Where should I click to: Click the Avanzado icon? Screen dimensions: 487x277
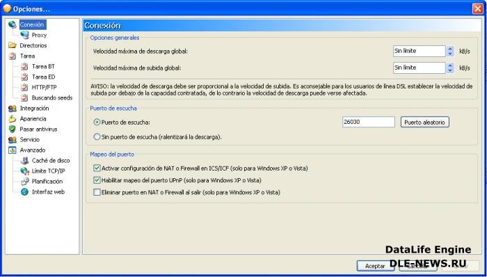[x=12, y=150]
